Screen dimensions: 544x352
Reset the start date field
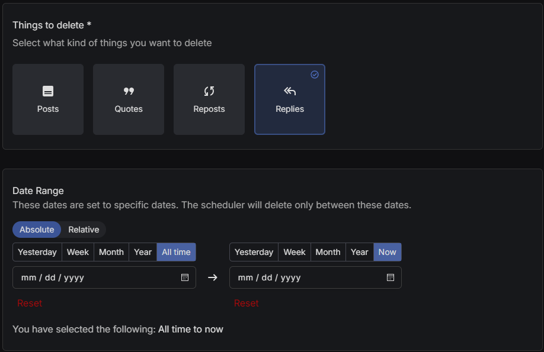pyautogui.click(x=30, y=303)
